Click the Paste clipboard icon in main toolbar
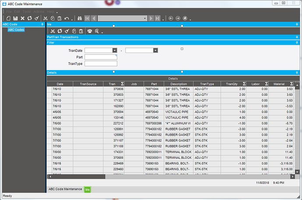Image resolution: width=302 pixels, height=200 pixels. (60, 18)
